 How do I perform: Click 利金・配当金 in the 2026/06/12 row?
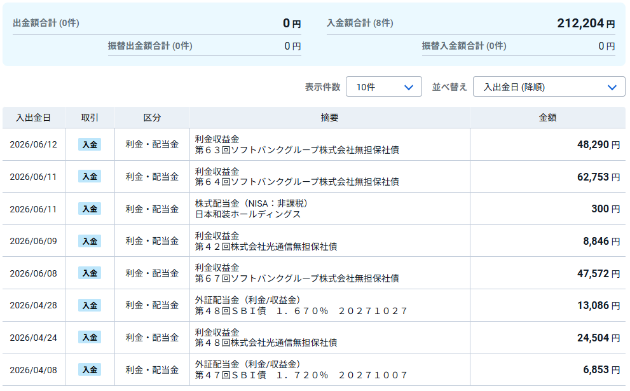coord(152,145)
